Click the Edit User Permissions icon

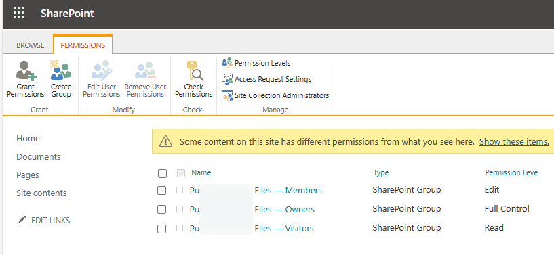(102, 70)
